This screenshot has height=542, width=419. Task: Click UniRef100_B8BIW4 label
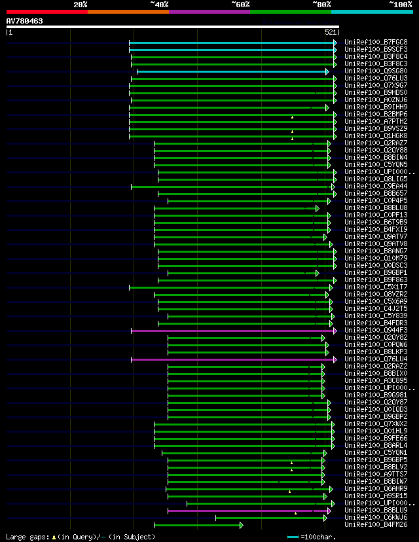point(376,158)
